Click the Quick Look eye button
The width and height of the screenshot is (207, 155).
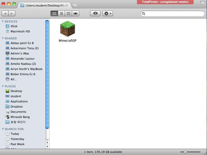(95, 13)
